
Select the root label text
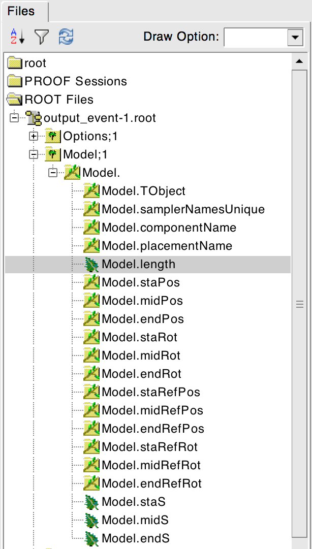pos(36,63)
